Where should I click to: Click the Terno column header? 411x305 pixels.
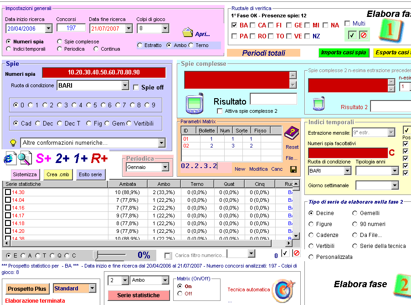[x=197, y=184]
